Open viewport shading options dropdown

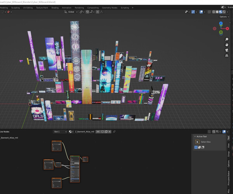[227, 12]
